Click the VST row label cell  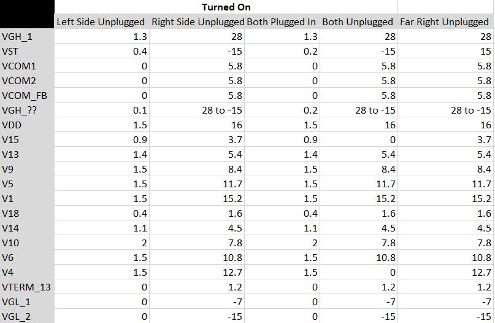point(27,51)
